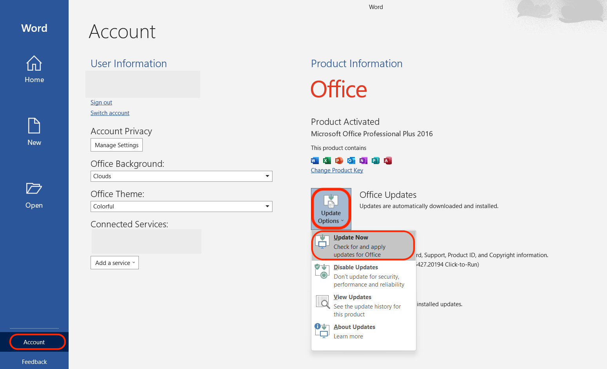This screenshot has height=369, width=607.
Task: Click the 'Account Privacy' heading
Action: [121, 131]
